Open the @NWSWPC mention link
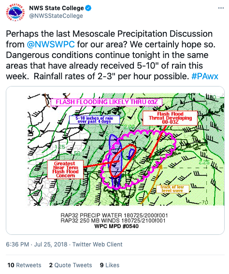This screenshot has height=274, width=229. pyautogui.click(x=51, y=44)
